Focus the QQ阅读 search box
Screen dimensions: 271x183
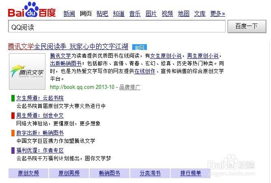117,26
